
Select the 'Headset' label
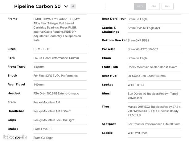pos(14,93)
